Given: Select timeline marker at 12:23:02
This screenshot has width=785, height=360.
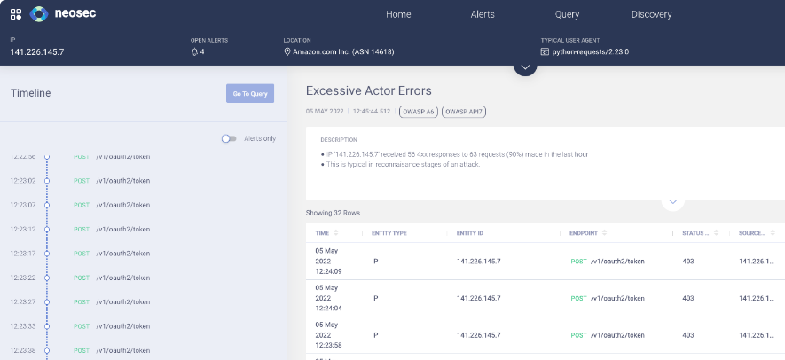Looking at the screenshot, I should click(x=47, y=181).
